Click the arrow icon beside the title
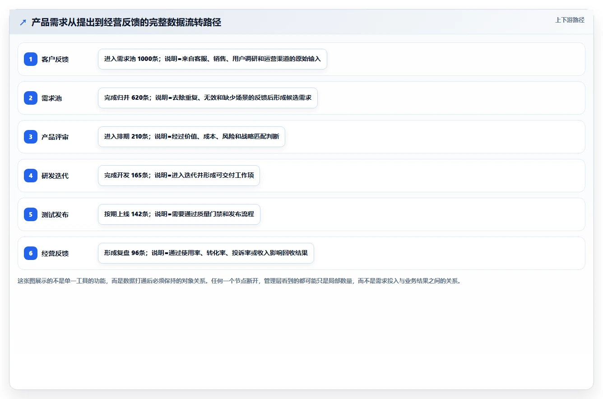This screenshot has width=603, height=399. point(23,23)
